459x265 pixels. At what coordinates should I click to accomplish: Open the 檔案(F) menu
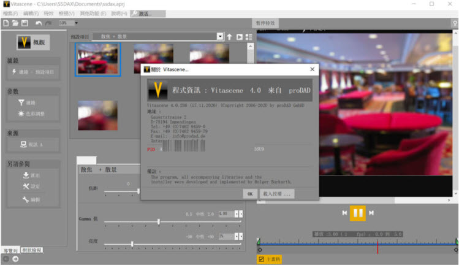pos(11,13)
